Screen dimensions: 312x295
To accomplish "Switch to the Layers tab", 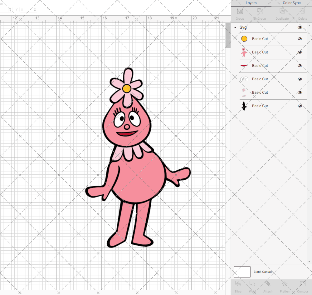I will tap(251, 3).
